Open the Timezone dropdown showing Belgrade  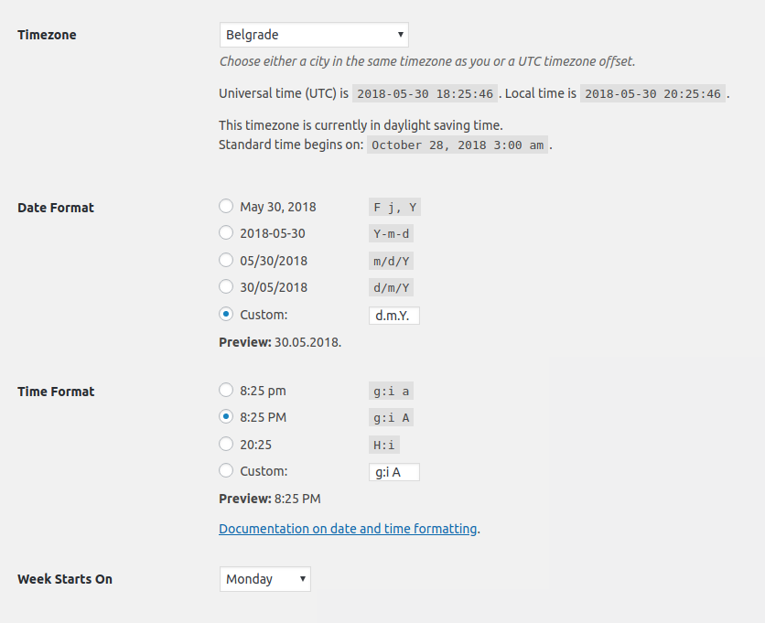(x=313, y=34)
